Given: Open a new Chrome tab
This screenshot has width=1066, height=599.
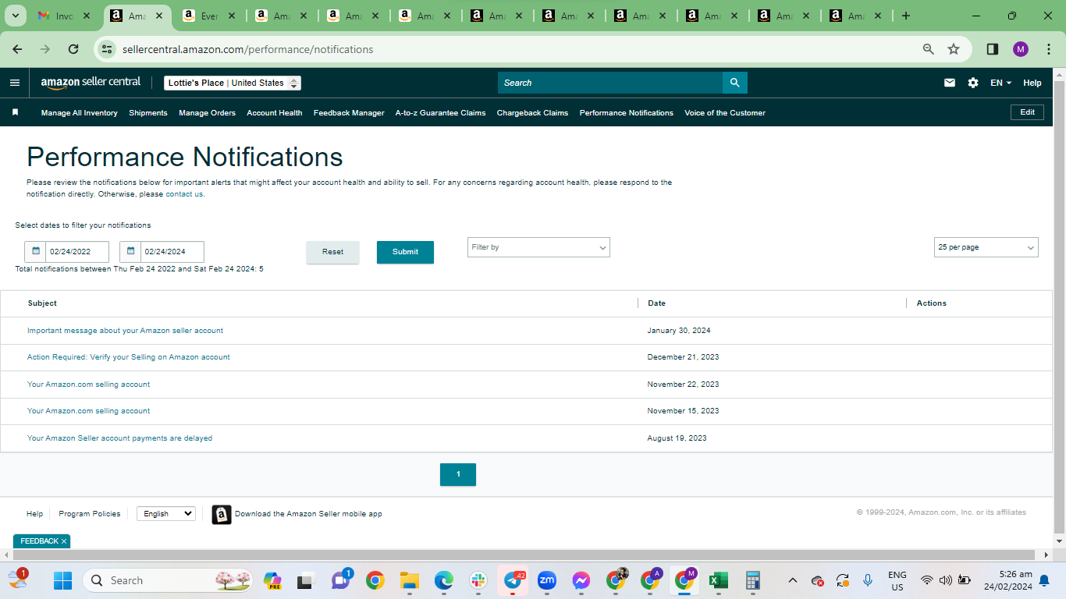Looking at the screenshot, I should coord(905,16).
